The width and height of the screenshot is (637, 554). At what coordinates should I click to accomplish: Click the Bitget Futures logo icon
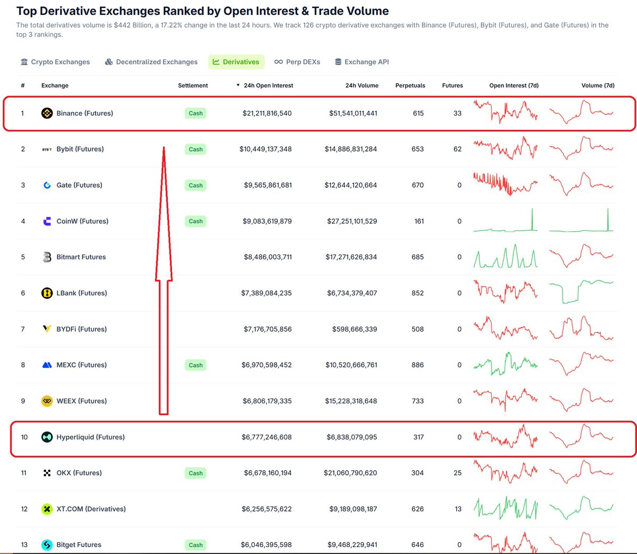point(47,544)
